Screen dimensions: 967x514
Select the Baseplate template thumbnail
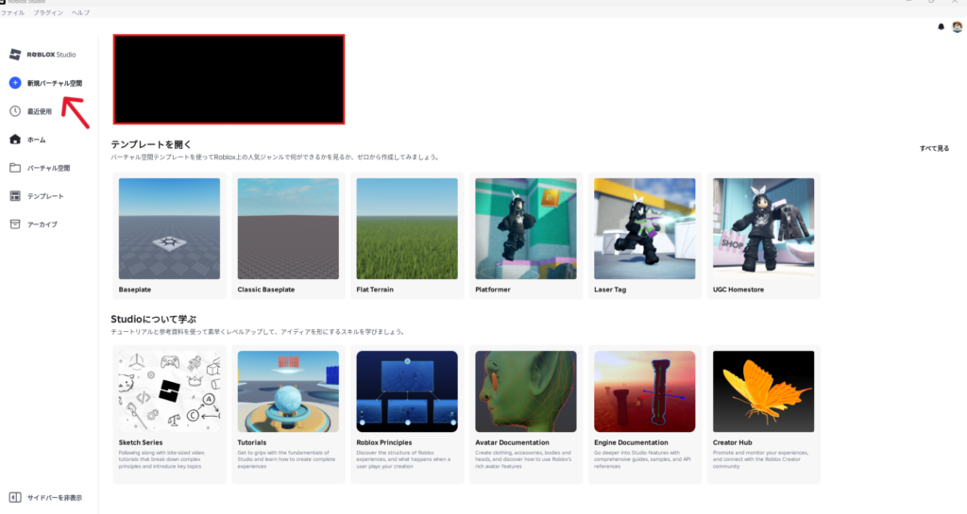(169, 228)
